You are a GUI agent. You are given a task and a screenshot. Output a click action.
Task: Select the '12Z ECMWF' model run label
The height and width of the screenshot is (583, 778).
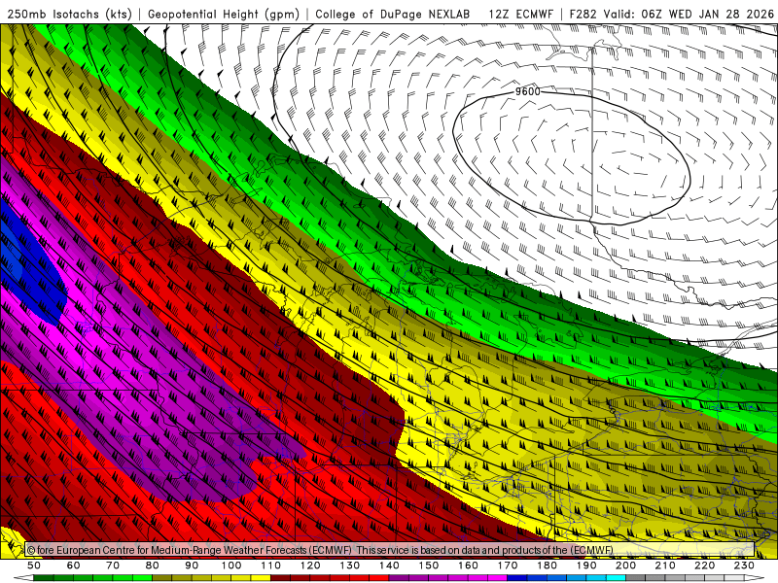[x=520, y=14]
